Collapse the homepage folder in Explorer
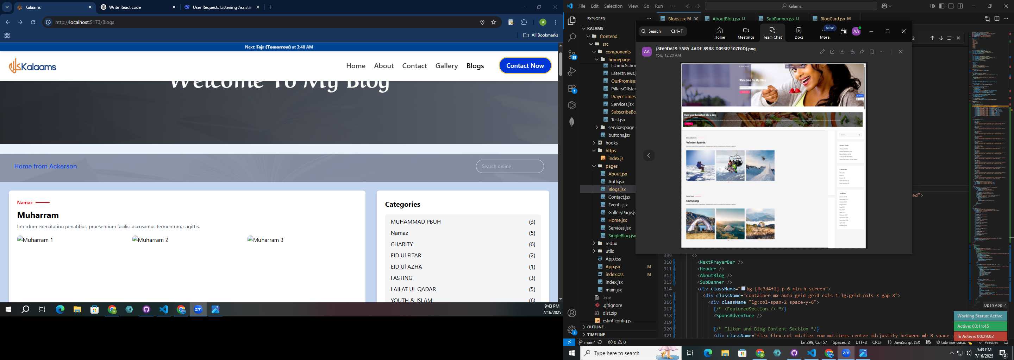The width and height of the screenshot is (1014, 360). (x=597, y=60)
